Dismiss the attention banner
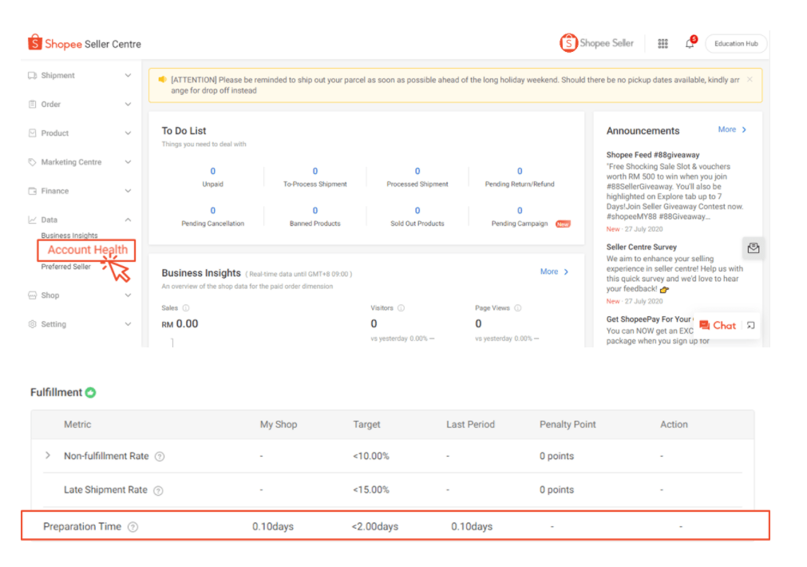This screenshot has height=567, width=807. point(750,79)
